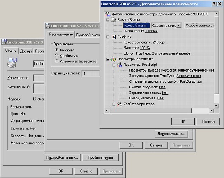Image resolution: width=224 pixels, height=178 pixels.
Task: Click the Цвет: Нет text
Action: (x=18, y=114)
